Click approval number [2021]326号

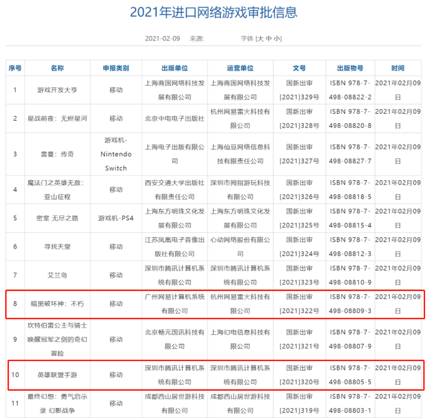[299, 197]
